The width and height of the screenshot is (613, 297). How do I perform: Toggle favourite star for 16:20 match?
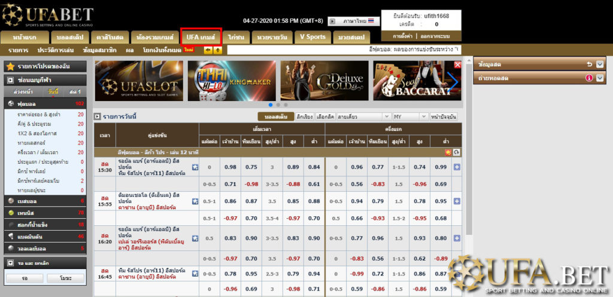[x=195, y=238]
